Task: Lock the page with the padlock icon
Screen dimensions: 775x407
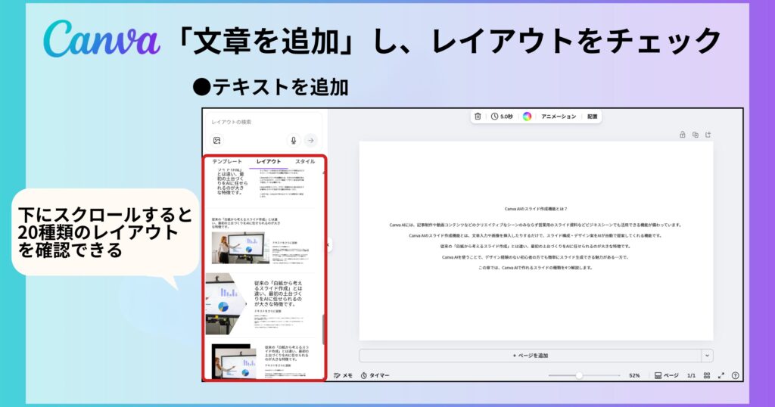Action: (683, 135)
